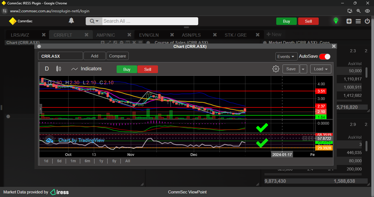
Task: Click the add widget plus icon
Action: tap(349, 21)
